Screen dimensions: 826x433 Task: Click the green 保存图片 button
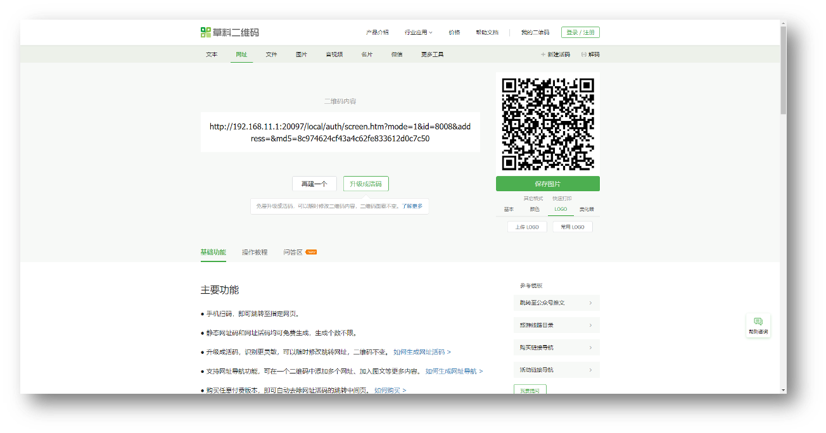click(548, 184)
